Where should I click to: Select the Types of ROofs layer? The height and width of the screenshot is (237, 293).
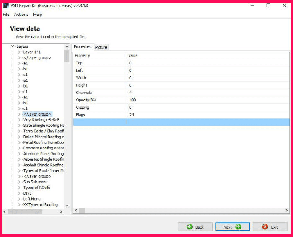click(36, 188)
